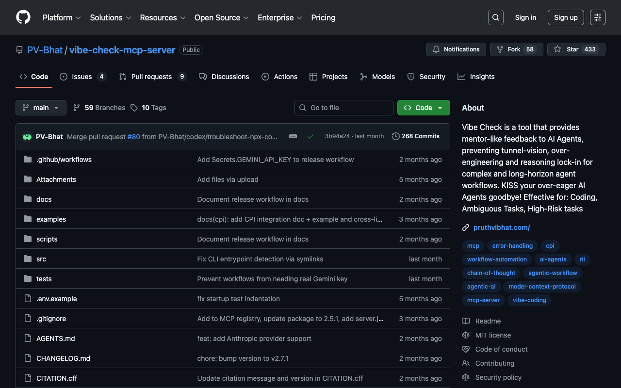621x388 pixels.
Task: Click PV-Bhat avatar in commit row
Action: 27,137
